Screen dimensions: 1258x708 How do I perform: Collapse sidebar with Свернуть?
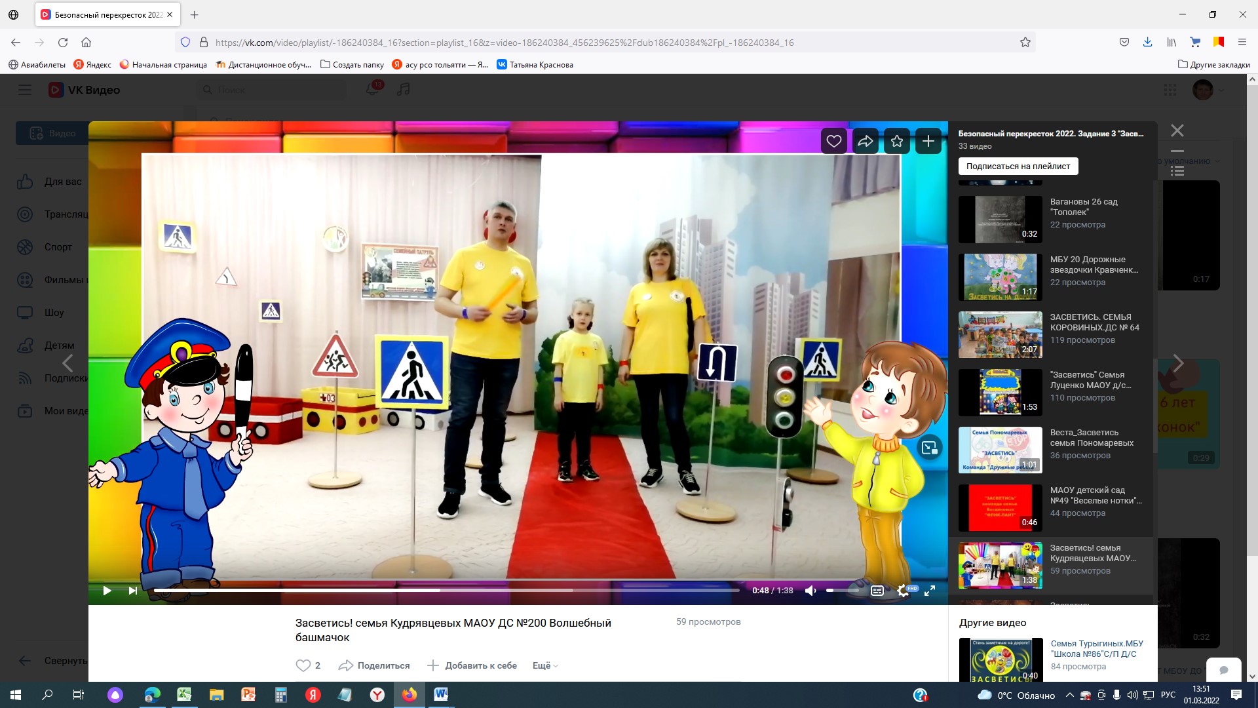[x=52, y=661]
